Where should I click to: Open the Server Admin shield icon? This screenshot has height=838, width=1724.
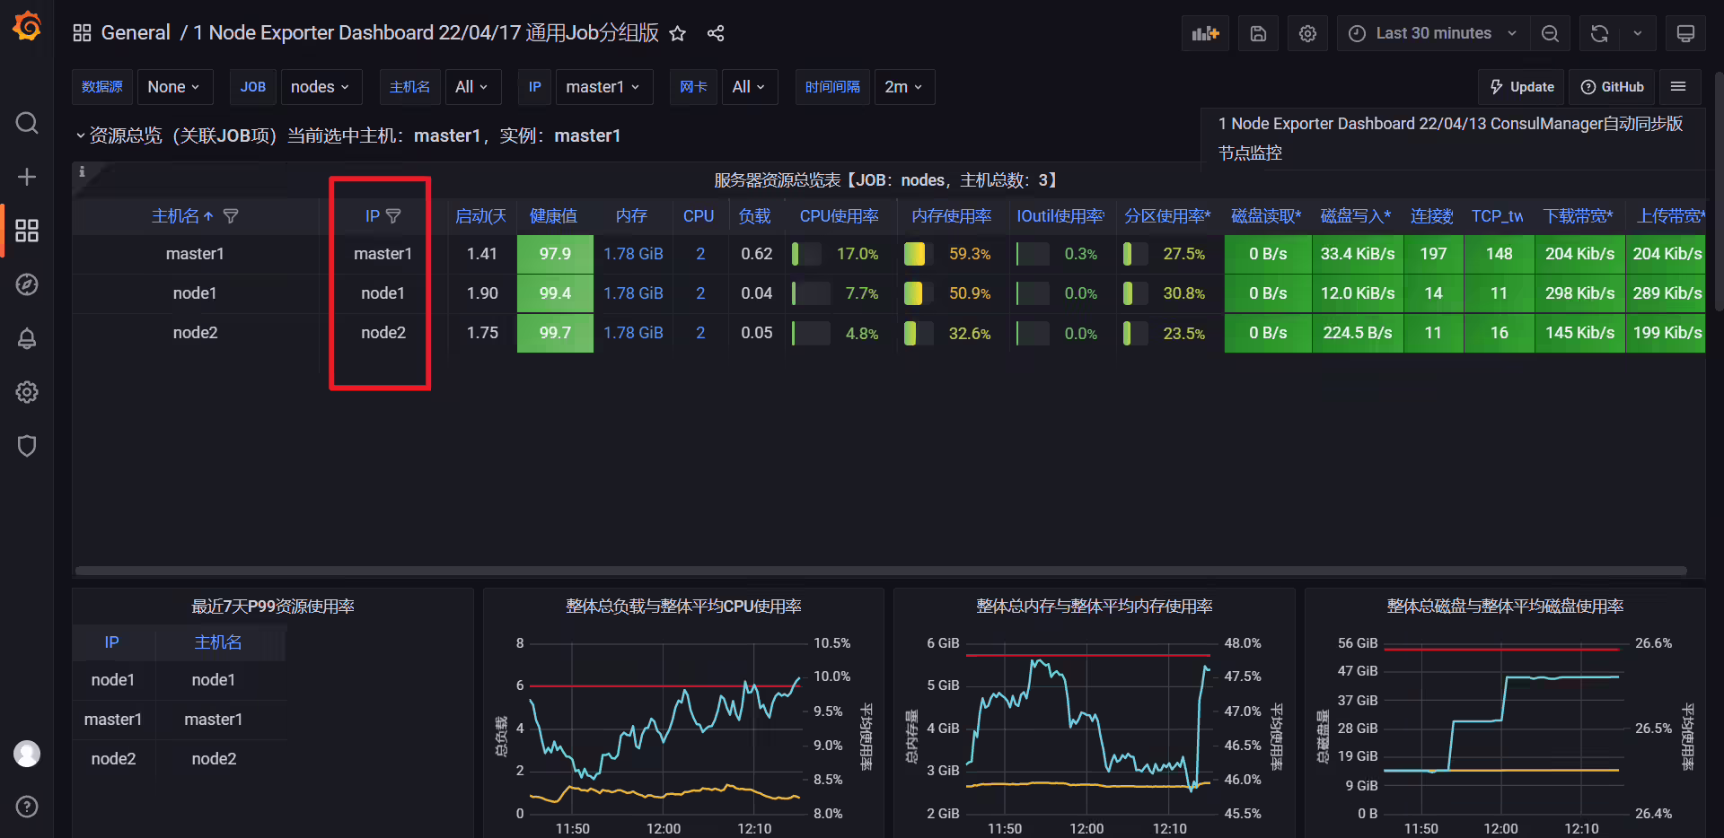[27, 446]
